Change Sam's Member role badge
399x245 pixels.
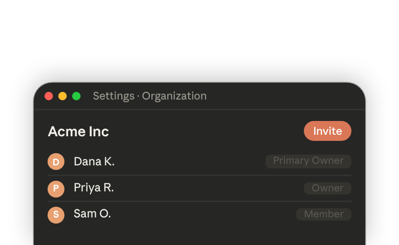point(324,214)
